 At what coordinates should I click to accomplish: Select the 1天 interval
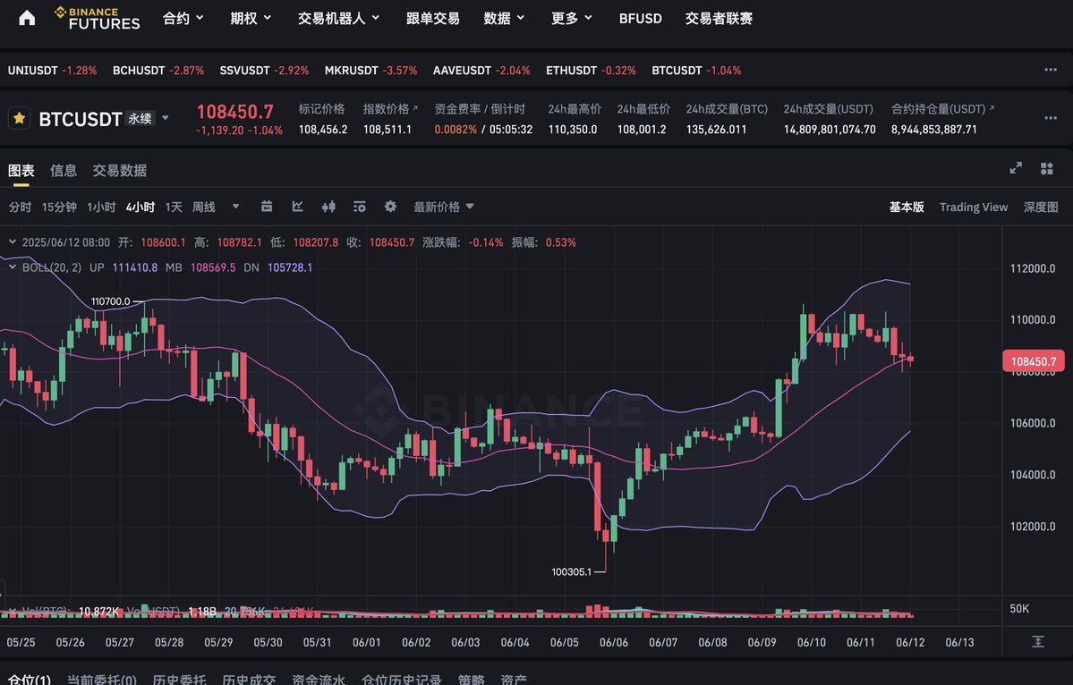coord(174,207)
